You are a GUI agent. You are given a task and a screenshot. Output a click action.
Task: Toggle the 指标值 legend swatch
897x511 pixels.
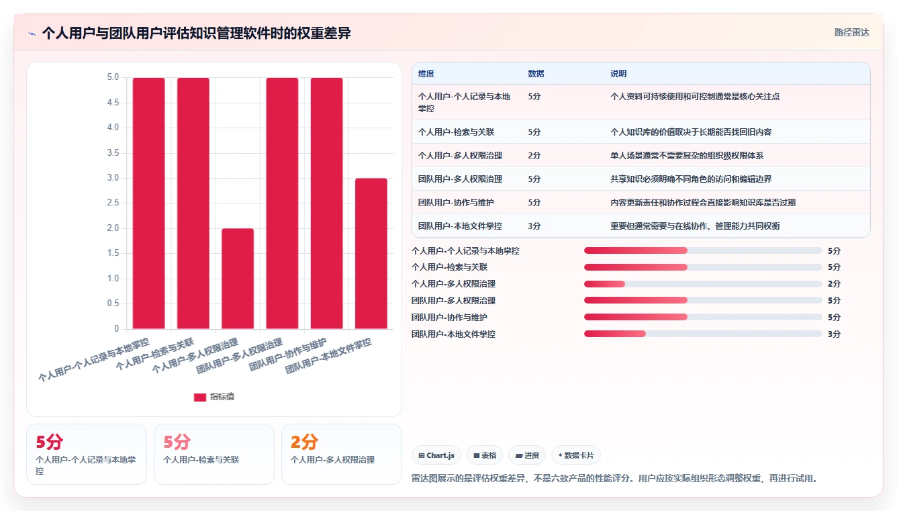(200, 397)
